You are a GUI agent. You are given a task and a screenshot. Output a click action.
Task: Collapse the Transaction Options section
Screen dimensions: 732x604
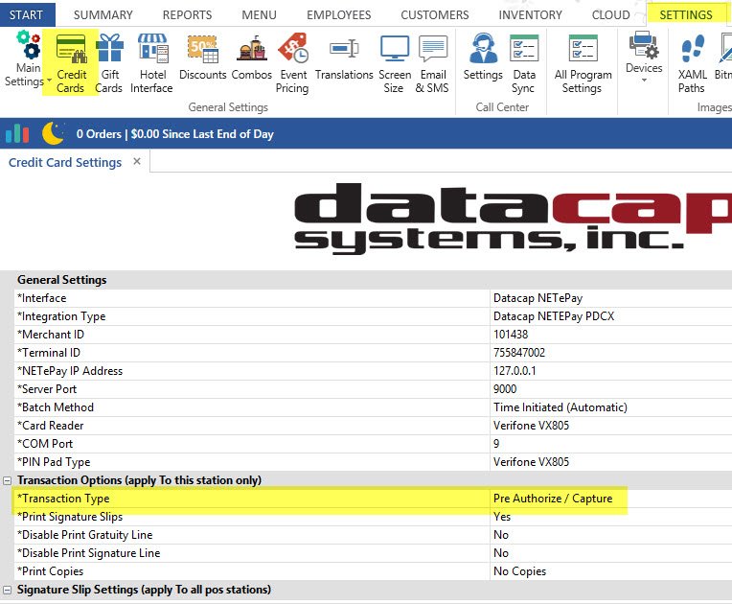click(8, 480)
